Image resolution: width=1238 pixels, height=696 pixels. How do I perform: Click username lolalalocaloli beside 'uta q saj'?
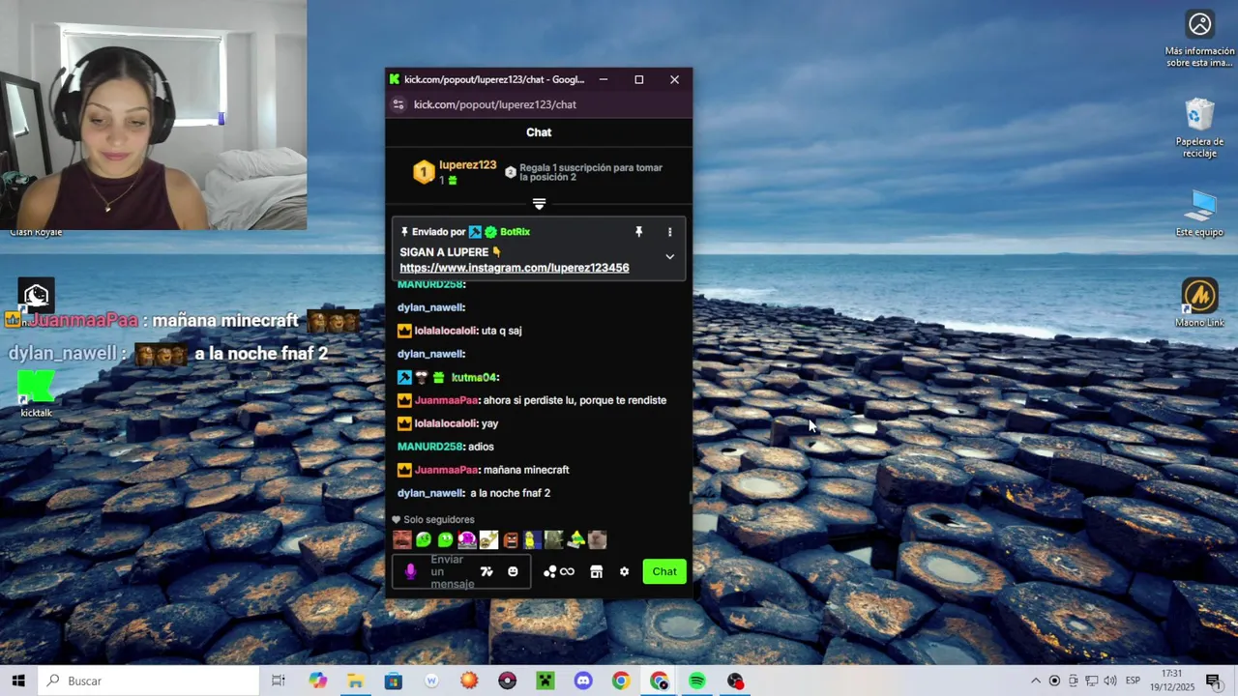(x=446, y=331)
